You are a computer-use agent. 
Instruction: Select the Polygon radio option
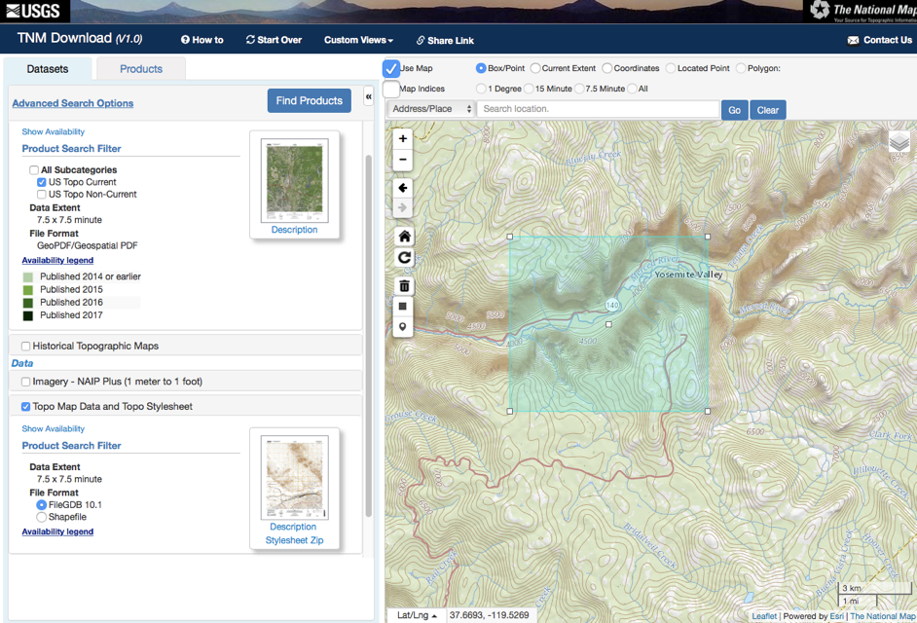(741, 68)
